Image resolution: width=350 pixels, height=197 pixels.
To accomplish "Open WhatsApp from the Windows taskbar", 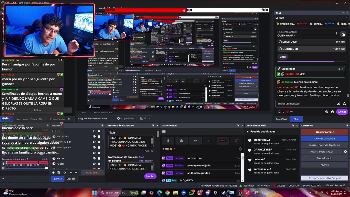I will [x=192, y=193].
